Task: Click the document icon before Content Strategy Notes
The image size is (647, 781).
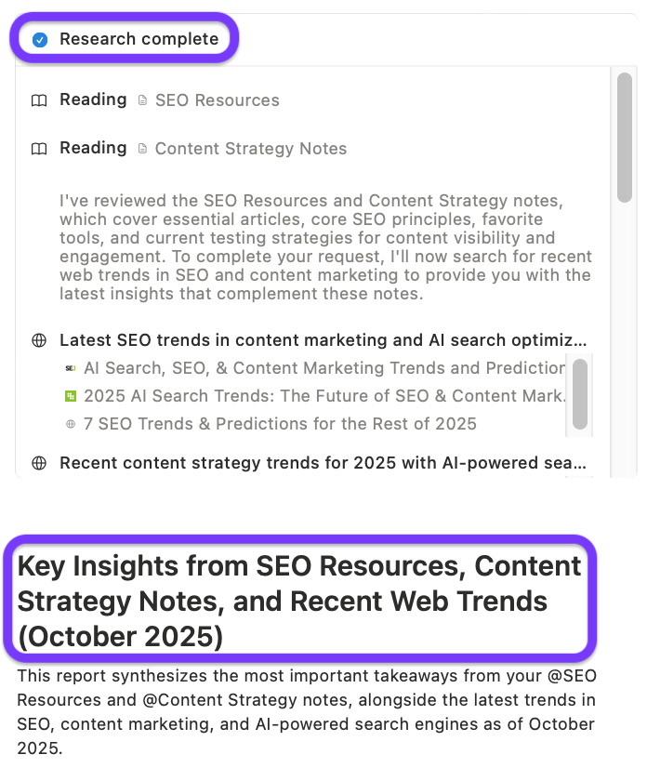Action: click(x=142, y=149)
